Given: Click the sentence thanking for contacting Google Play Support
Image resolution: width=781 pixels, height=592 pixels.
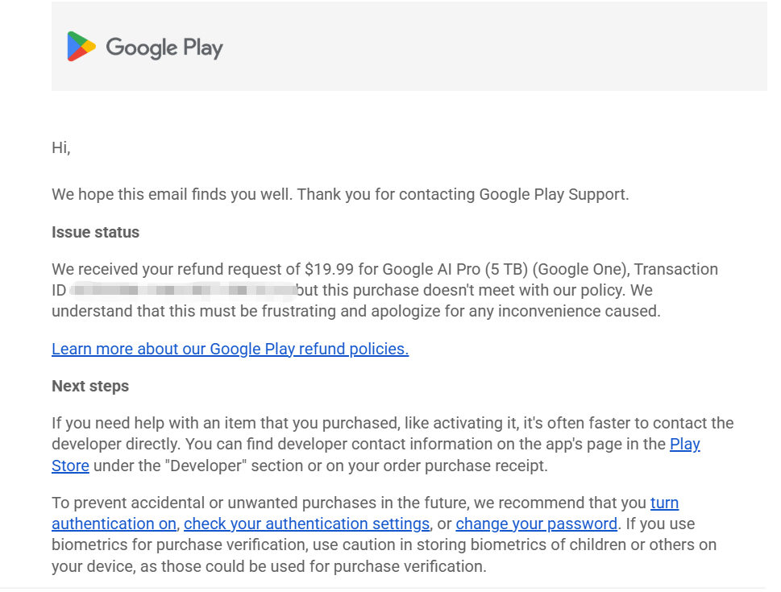Looking at the screenshot, I should pos(463,194).
